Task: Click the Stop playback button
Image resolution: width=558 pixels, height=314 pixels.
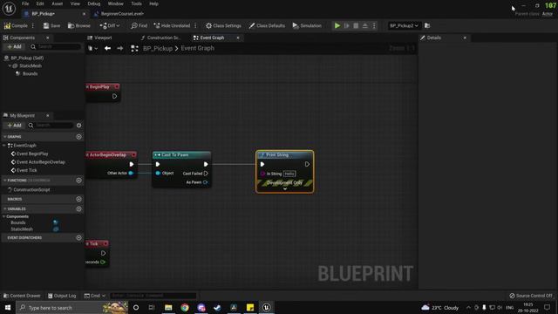Action: 356,25
